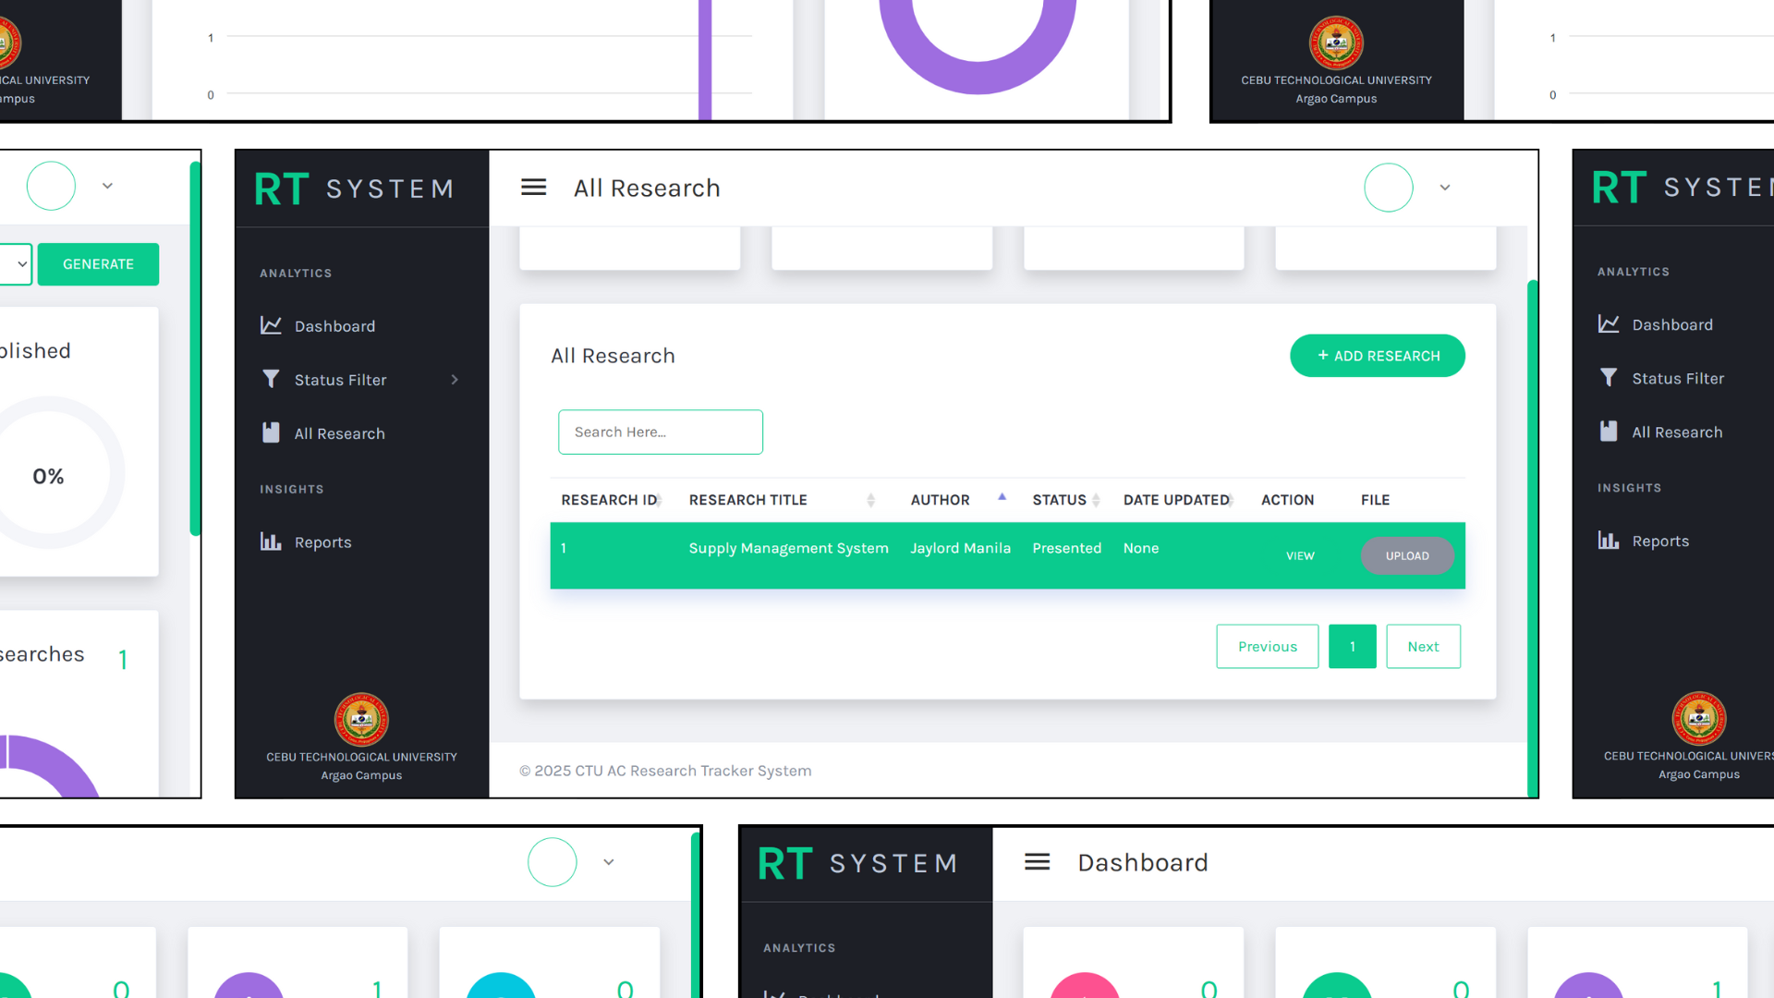Click green scrollbar of left window

click(195, 348)
